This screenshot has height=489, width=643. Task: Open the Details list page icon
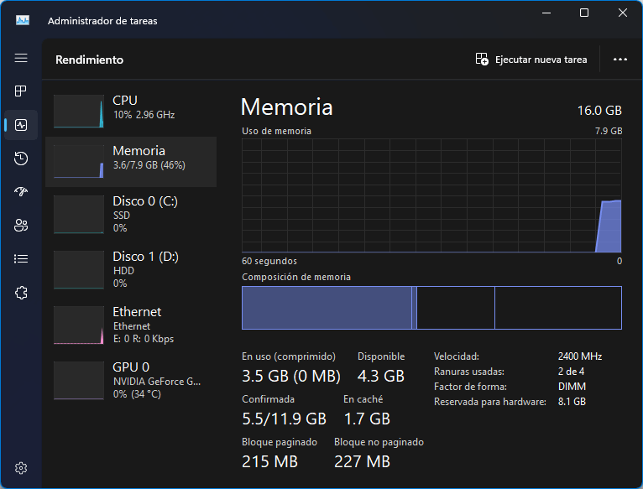[21, 258]
